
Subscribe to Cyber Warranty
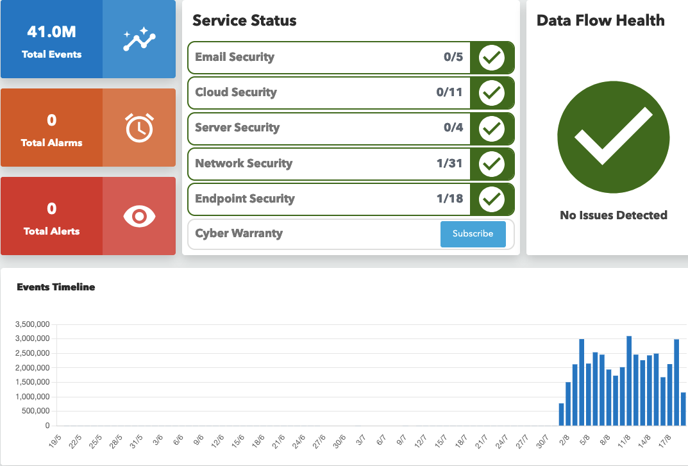coord(473,234)
